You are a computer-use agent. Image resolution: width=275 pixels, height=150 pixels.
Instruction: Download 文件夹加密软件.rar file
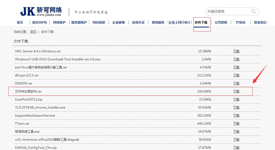click(236, 91)
